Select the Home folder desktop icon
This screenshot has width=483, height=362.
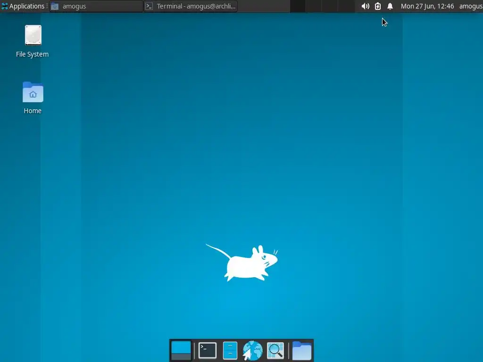click(33, 98)
